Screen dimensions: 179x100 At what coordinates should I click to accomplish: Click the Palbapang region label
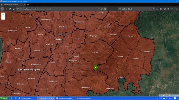[37, 51]
